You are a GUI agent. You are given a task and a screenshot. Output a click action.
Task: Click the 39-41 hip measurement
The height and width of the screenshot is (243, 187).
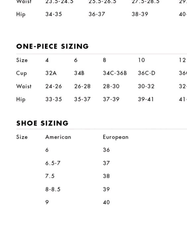pos(146,99)
